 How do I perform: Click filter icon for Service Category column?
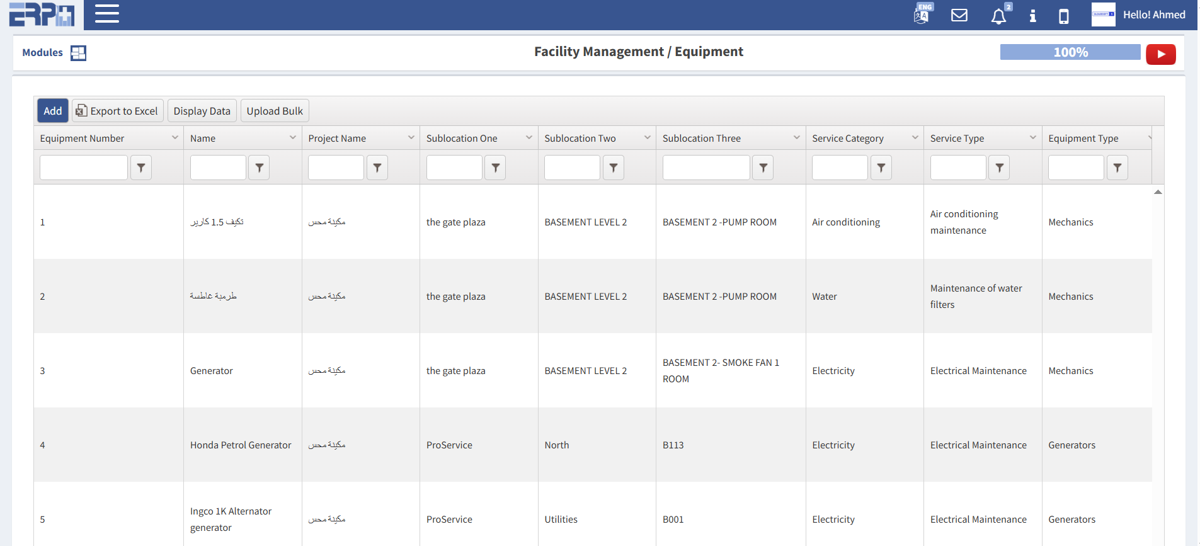pos(881,168)
